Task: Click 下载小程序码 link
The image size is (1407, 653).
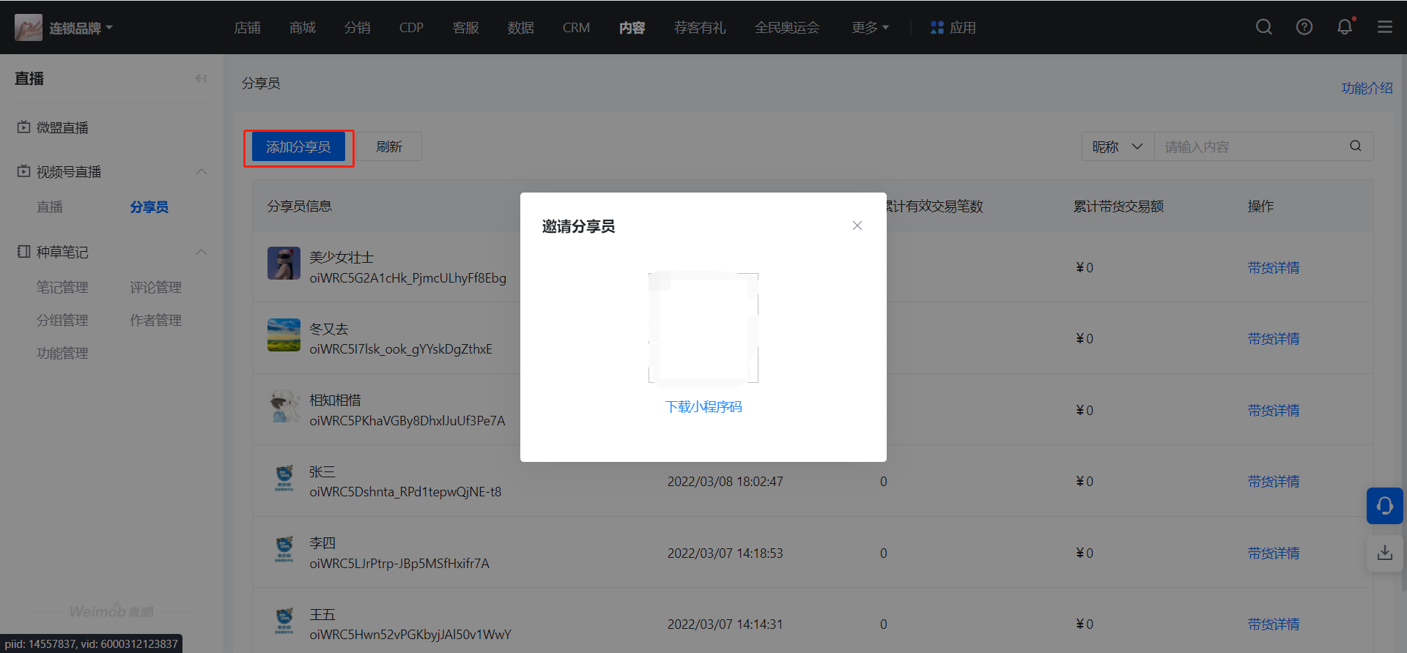Action: [703, 406]
